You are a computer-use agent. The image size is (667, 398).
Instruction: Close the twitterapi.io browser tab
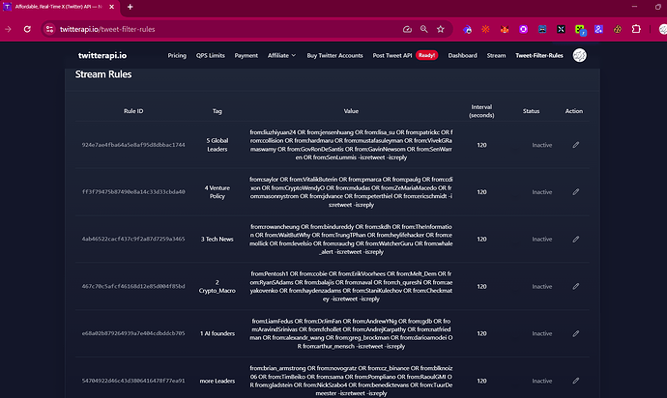pos(111,7)
